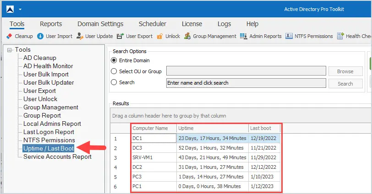Screen dimensions: 372x194
Task: Click the Health Check clipboard icon
Action: [x=340, y=36]
